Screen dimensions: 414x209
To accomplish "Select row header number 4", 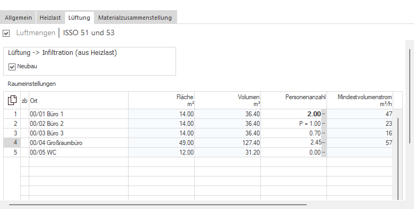I will click(12, 143).
